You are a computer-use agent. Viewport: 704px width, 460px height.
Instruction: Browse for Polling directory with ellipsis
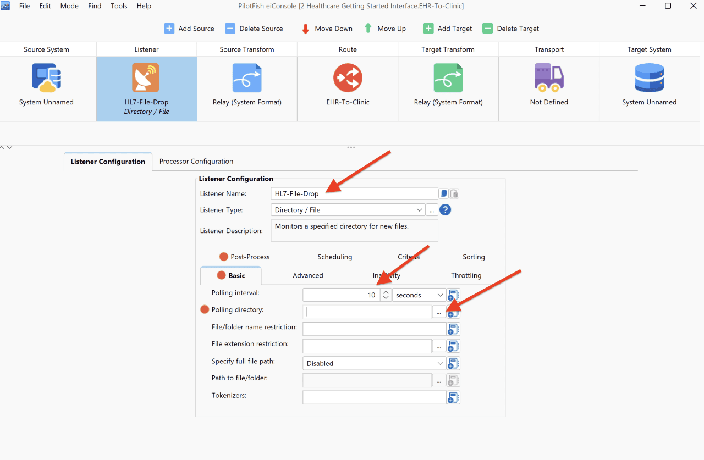[x=438, y=312]
